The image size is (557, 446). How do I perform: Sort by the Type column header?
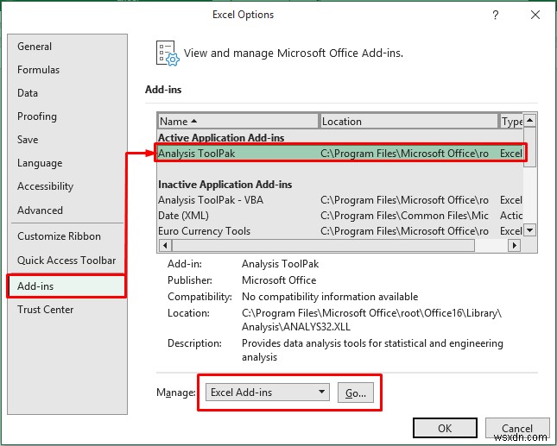point(511,122)
